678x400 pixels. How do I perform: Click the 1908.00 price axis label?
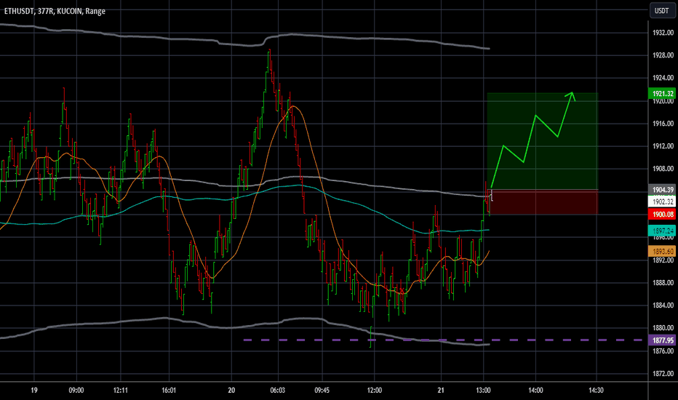click(x=663, y=168)
